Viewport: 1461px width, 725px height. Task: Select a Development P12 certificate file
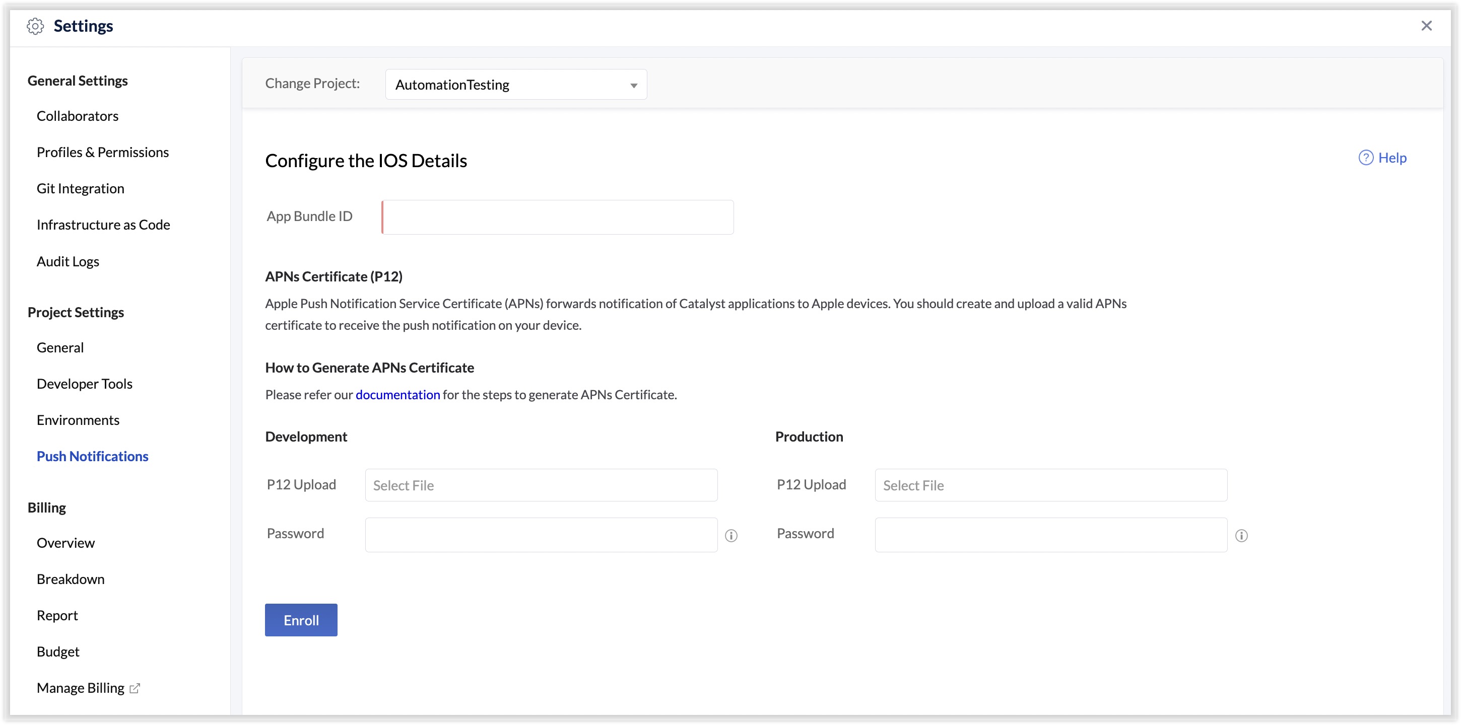click(540, 485)
